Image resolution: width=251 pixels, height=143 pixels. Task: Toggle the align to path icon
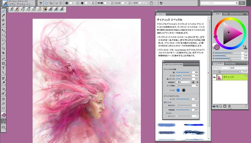[x=56, y=3]
